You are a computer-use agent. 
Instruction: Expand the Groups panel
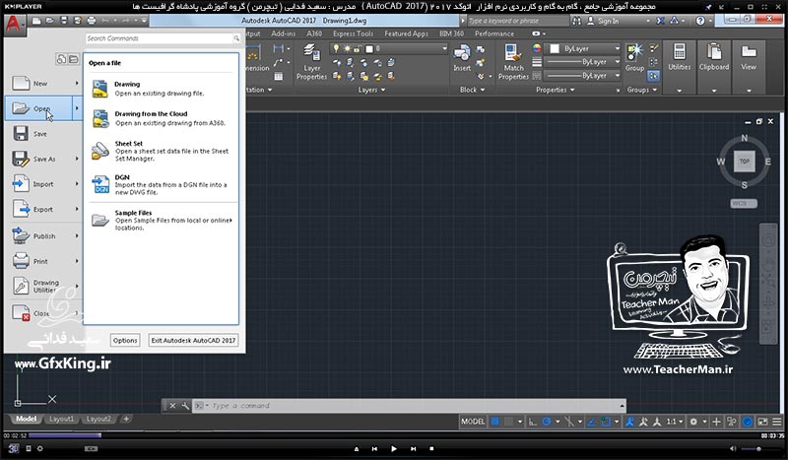tap(642, 90)
